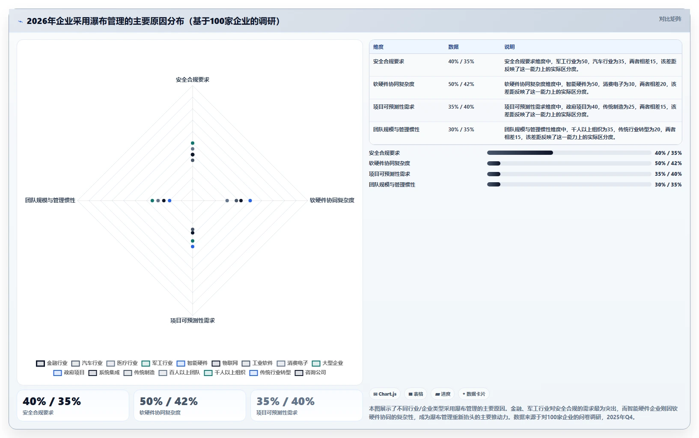The image size is (699, 438).
Task: Click the 项目可预测性需求 radar axis label
Action: tap(193, 320)
